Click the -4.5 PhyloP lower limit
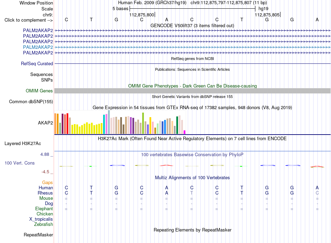This screenshot has width=331, height=243. [45, 172]
